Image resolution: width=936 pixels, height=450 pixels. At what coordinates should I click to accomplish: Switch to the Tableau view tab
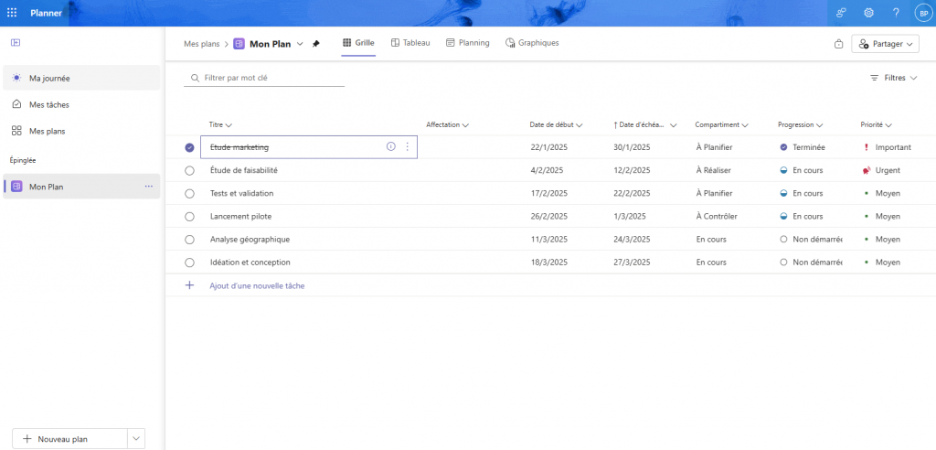[x=409, y=43]
